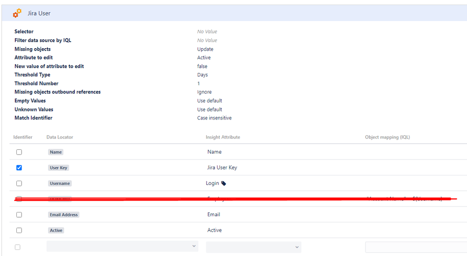Click the Active data locator tag
This screenshot has height=256, width=467.
click(x=56, y=230)
